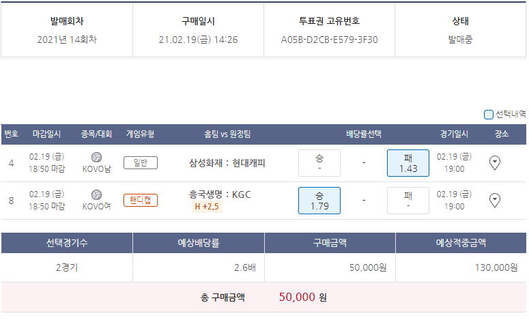Screen dimensions: 529x335
Task: Click the location pin icon for game 4
Action: click(496, 162)
